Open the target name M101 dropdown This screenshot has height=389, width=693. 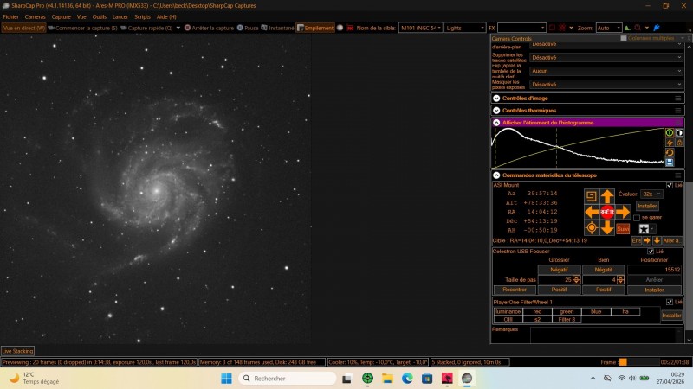pyautogui.click(x=420, y=28)
